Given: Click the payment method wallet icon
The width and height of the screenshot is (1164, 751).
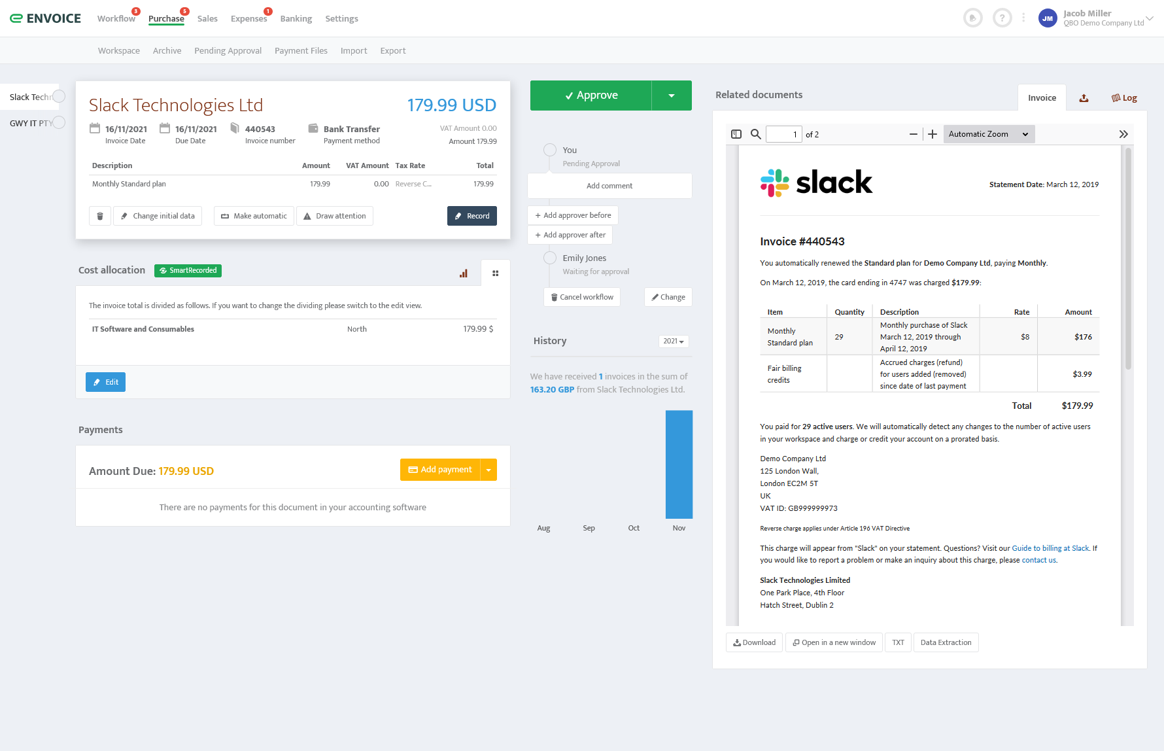Looking at the screenshot, I should (313, 128).
